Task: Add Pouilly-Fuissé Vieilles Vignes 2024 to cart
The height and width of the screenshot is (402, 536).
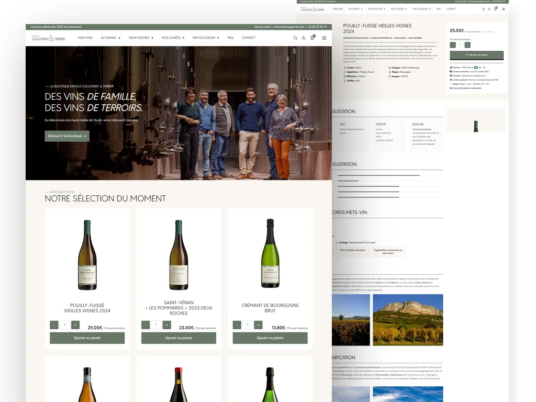Action: click(x=87, y=338)
